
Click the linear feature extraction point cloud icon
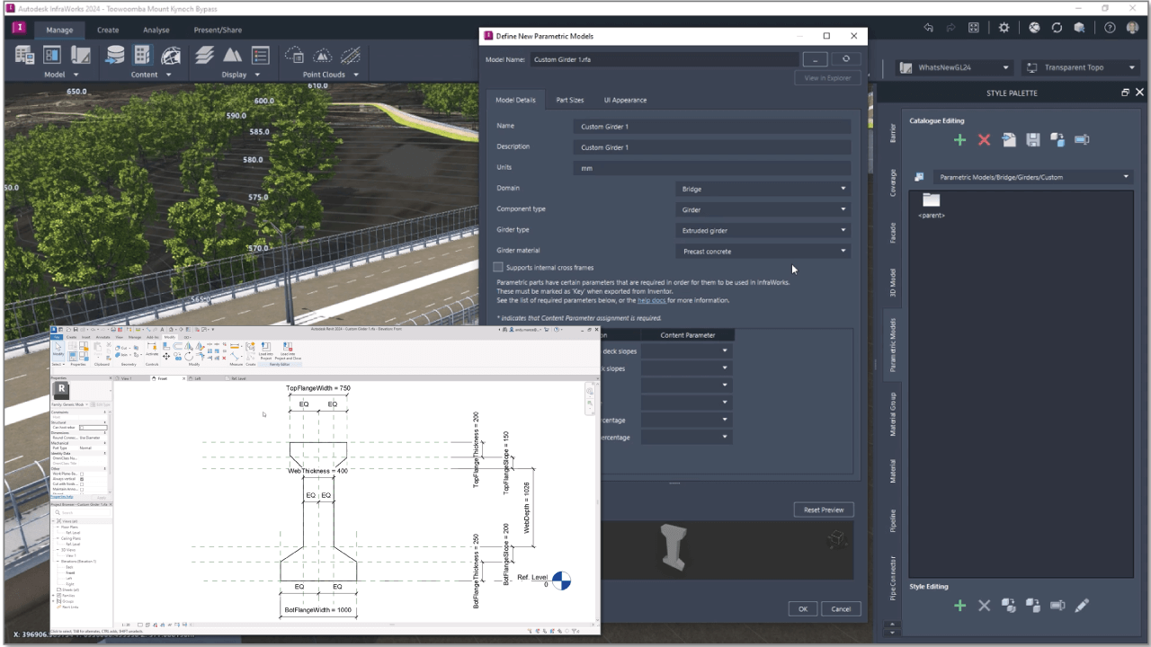coord(350,55)
